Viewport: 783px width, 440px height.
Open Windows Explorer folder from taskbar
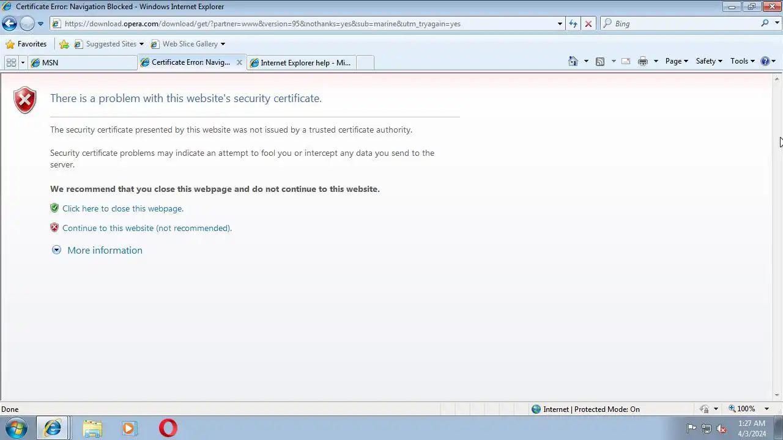pyautogui.click(x=92, y=428)
